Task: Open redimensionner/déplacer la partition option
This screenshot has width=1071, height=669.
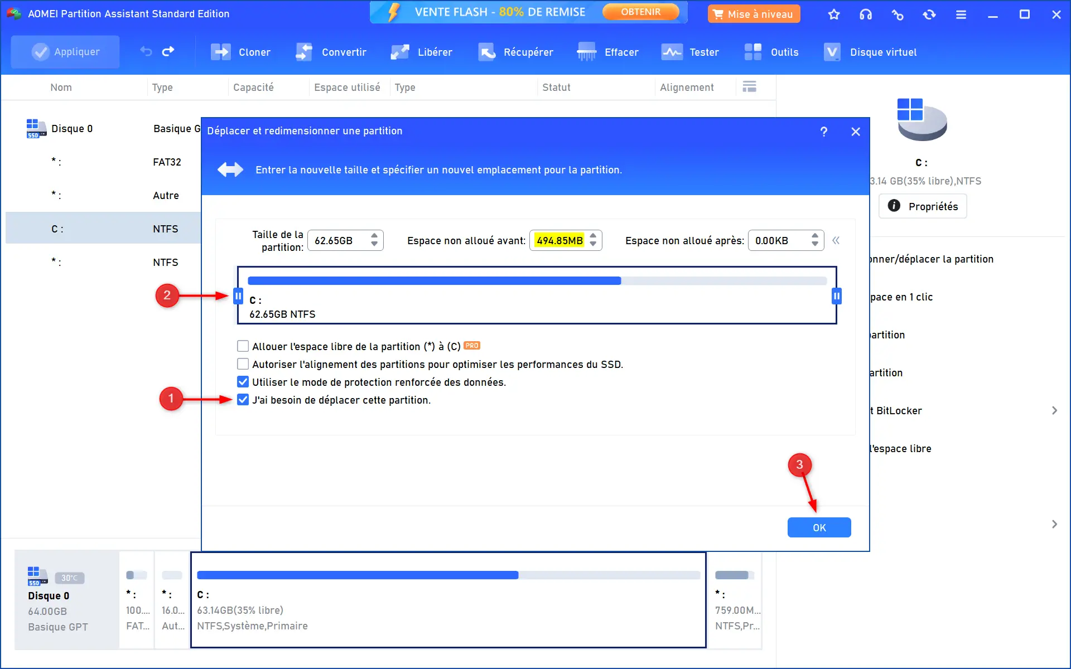Action: (x=932, y=259)
